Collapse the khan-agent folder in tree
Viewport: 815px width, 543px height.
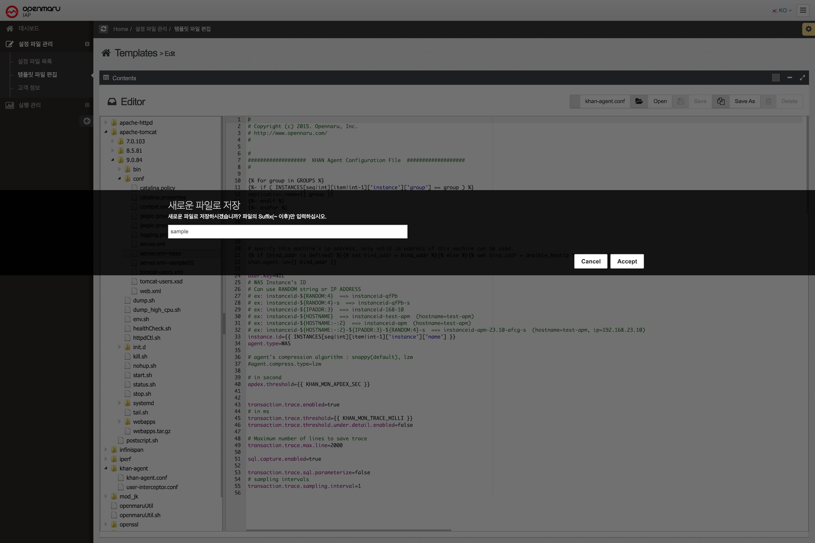(106, 468)
